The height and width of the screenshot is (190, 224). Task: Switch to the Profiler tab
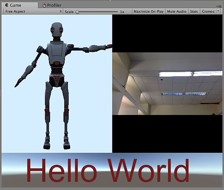click(x=54, y=5)
